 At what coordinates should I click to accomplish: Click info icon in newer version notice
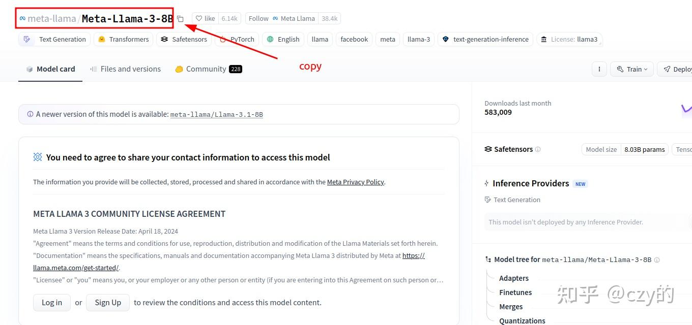point(31,114)
